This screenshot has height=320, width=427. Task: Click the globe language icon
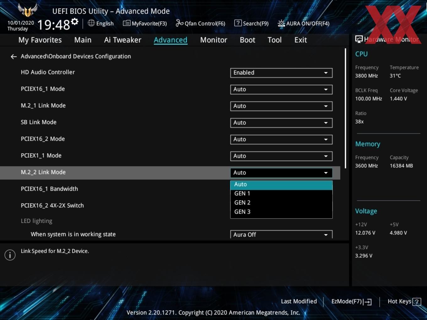pyautogui.click(x=91, y=23)
